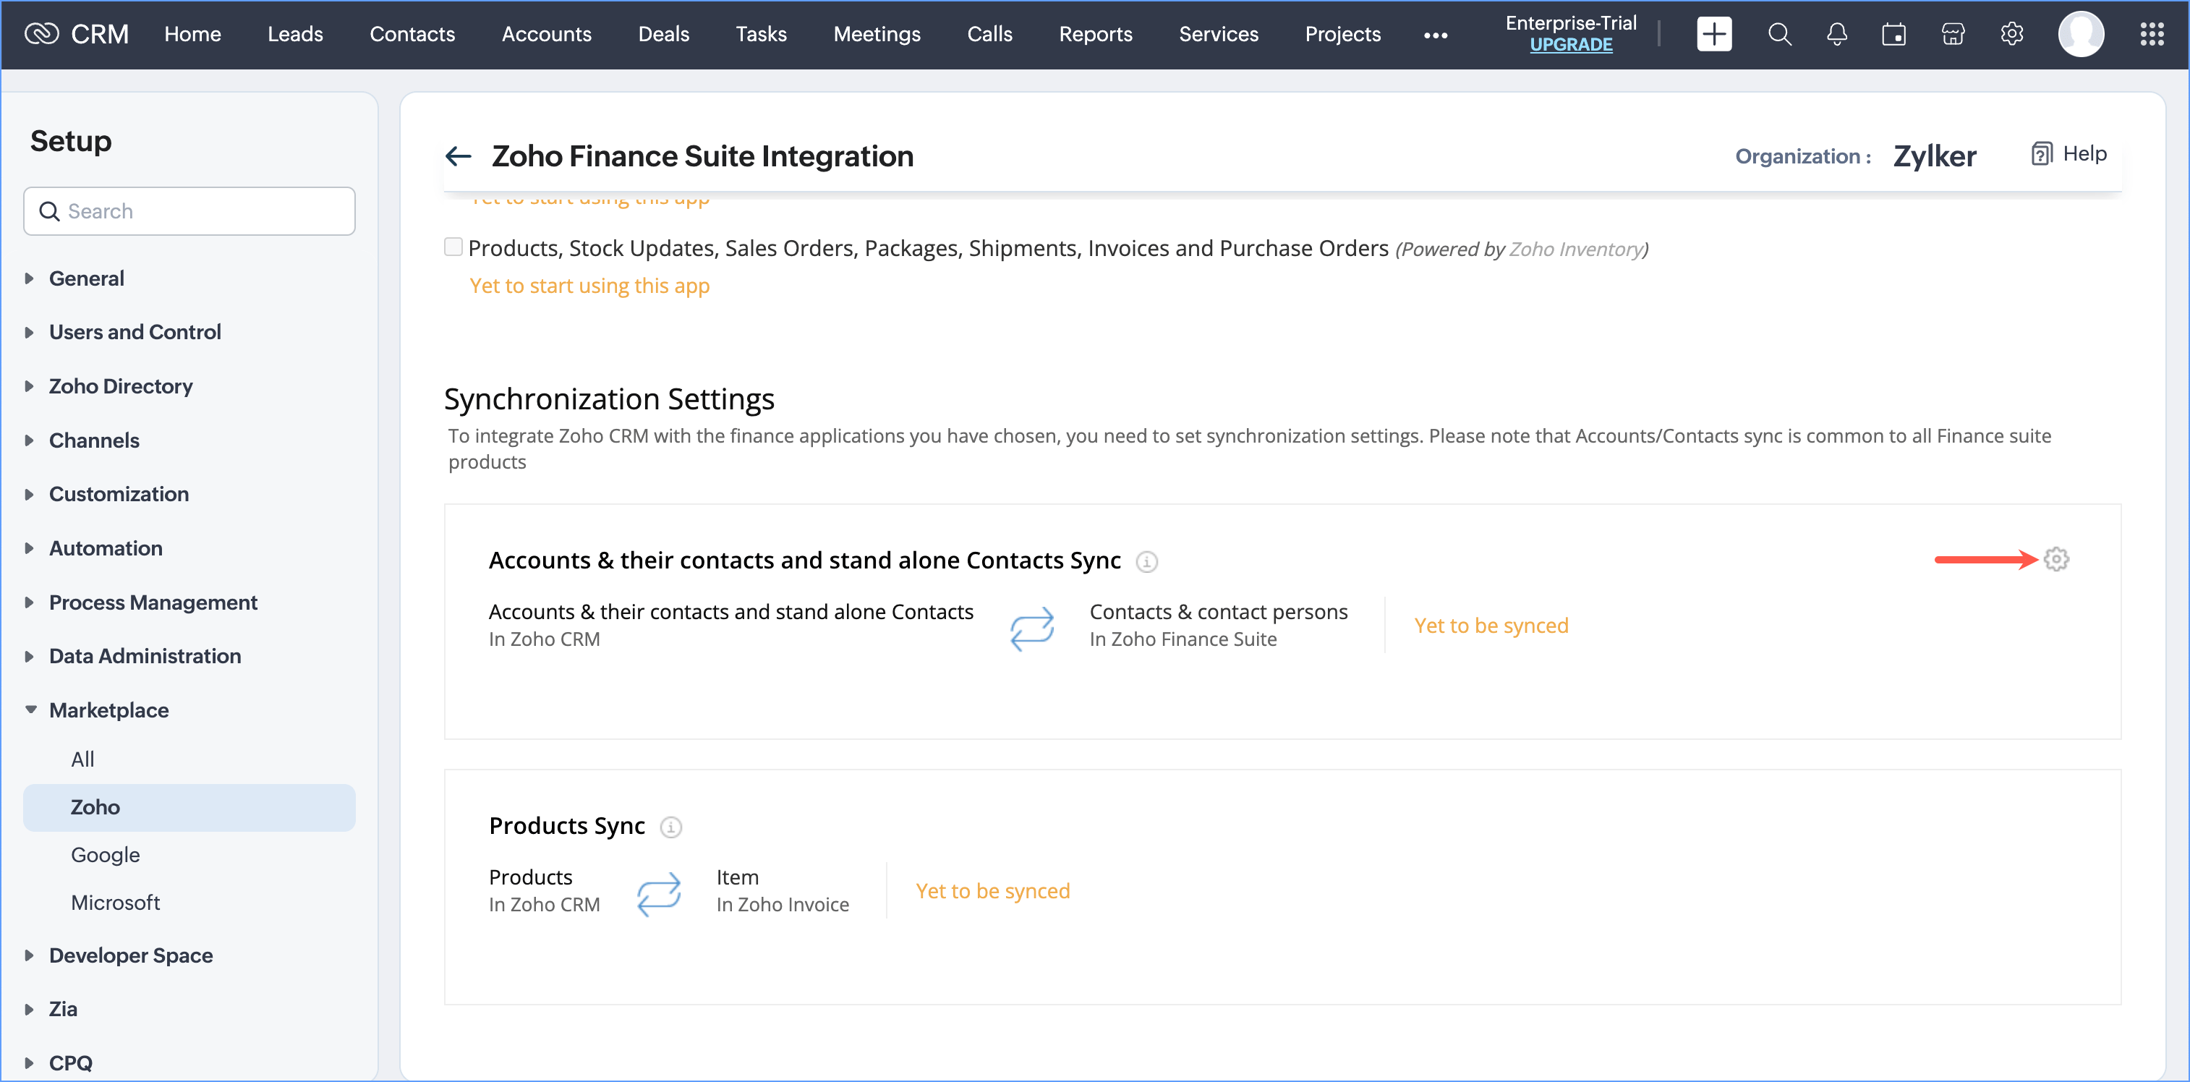Expand the Customization section
The height and width of the screenshot is (1082, 2190).
coord(118,494)
